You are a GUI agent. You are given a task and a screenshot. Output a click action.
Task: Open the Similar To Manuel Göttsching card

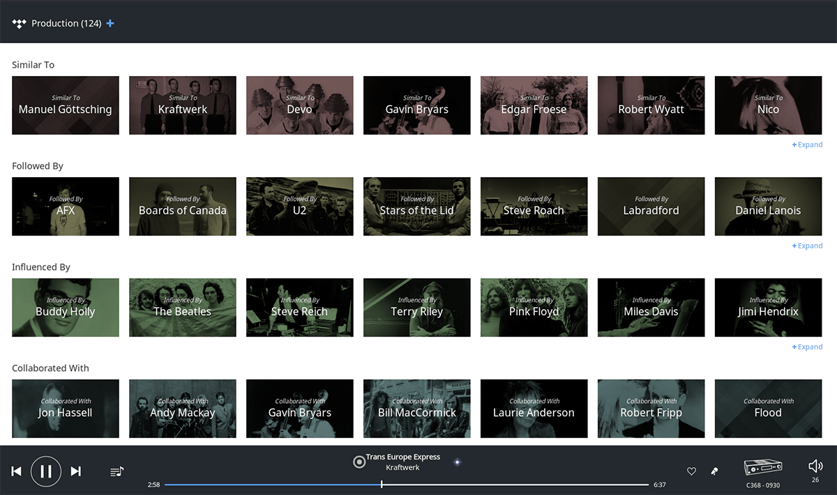click(66, 105)
